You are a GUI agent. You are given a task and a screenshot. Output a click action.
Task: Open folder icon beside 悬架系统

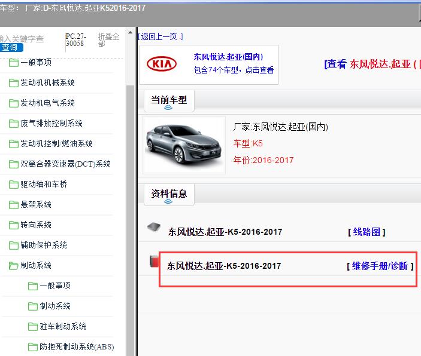(13, 205)
